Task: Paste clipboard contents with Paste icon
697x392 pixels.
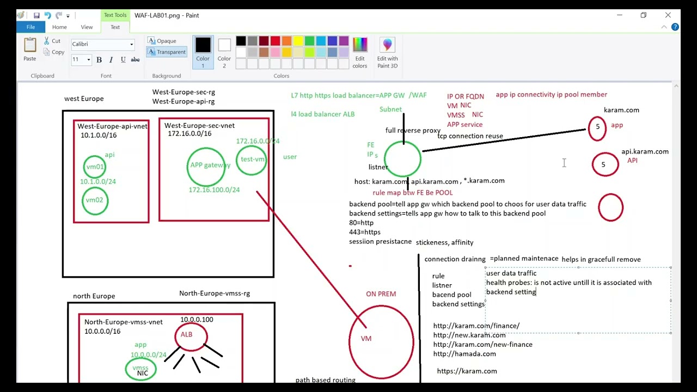Action: point(30,45)
